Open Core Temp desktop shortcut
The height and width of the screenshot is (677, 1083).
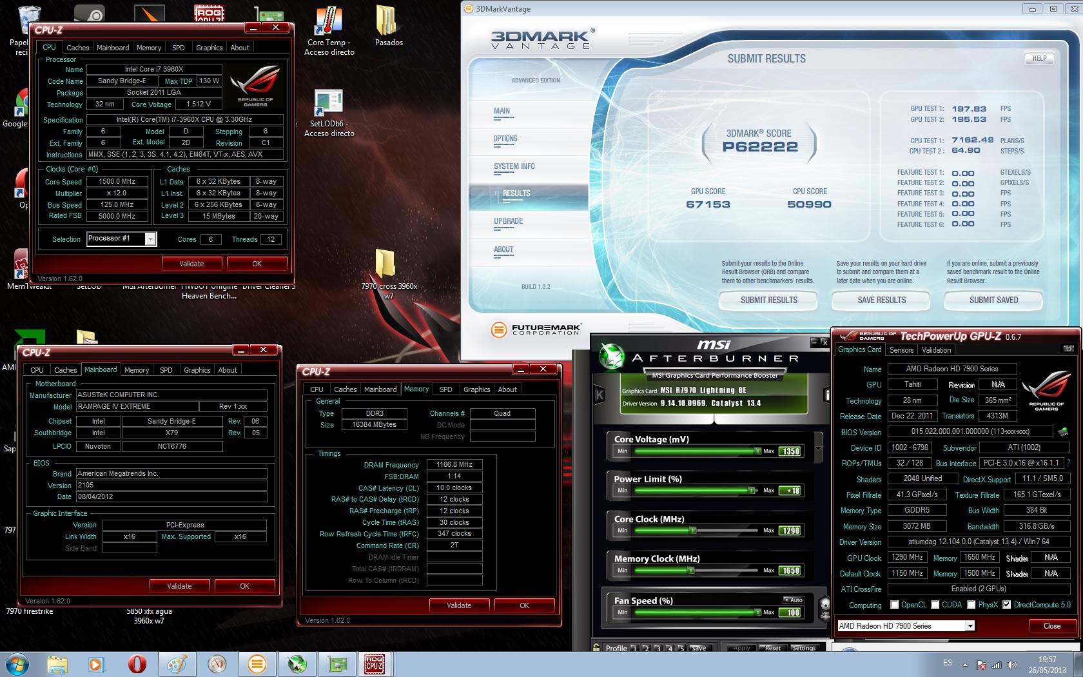(x=329, y=31)
